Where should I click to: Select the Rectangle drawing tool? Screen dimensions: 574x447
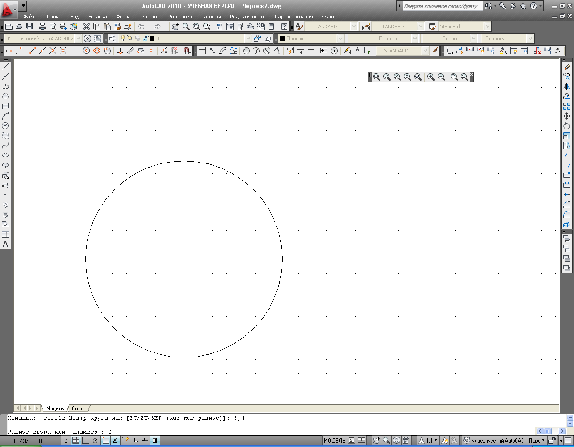pos(5,106)
